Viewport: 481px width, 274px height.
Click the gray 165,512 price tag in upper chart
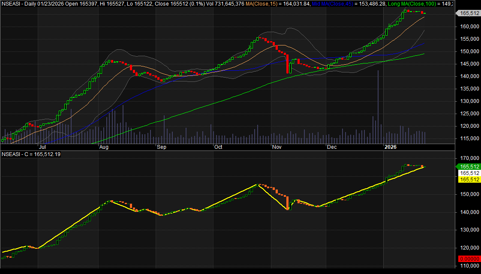click(x=469, y=13)
